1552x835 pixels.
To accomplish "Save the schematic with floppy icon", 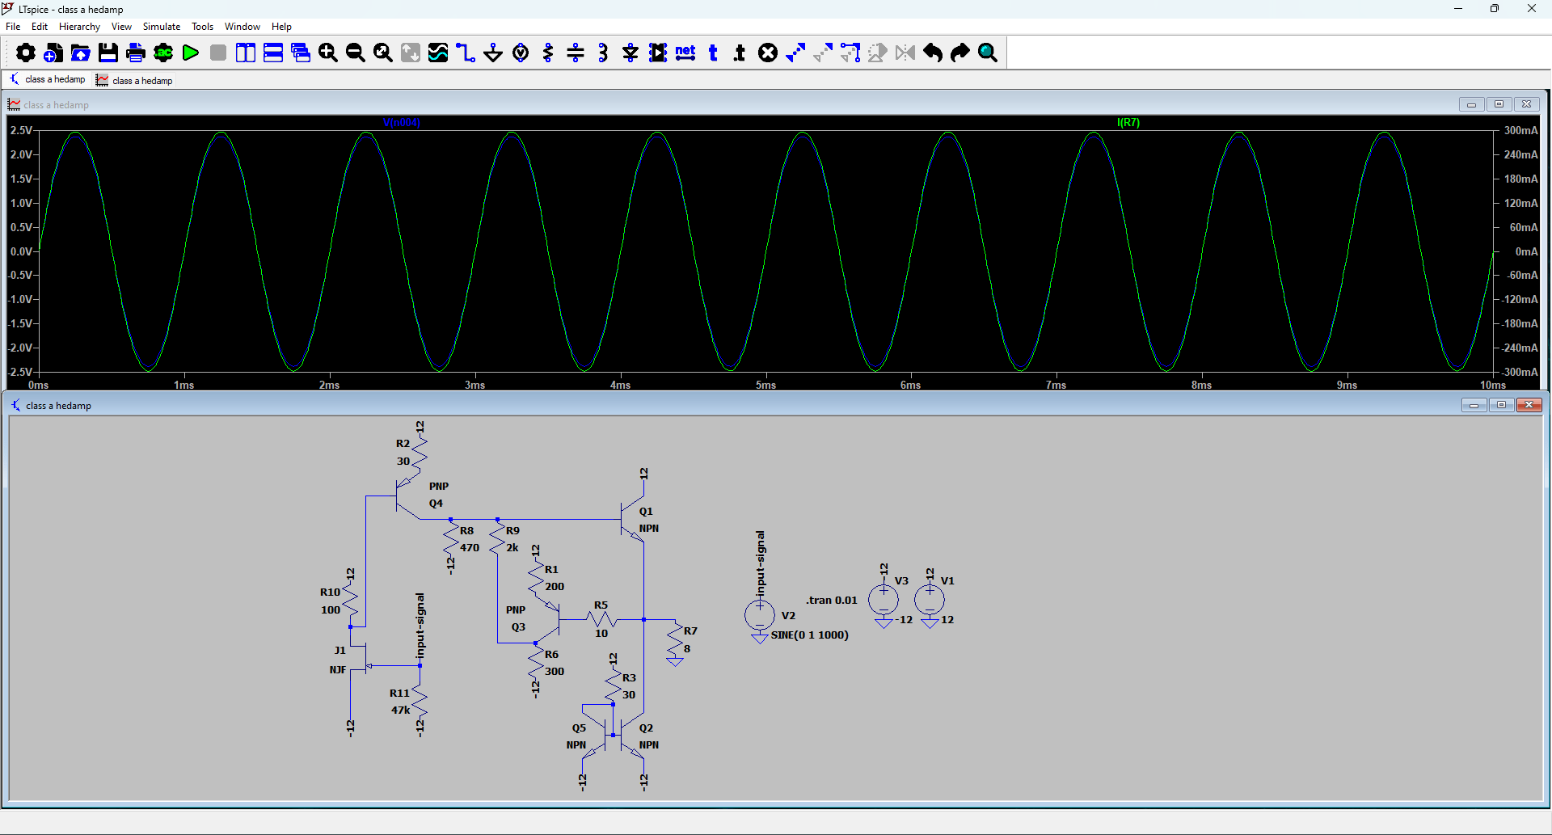I will coord(108,53).
